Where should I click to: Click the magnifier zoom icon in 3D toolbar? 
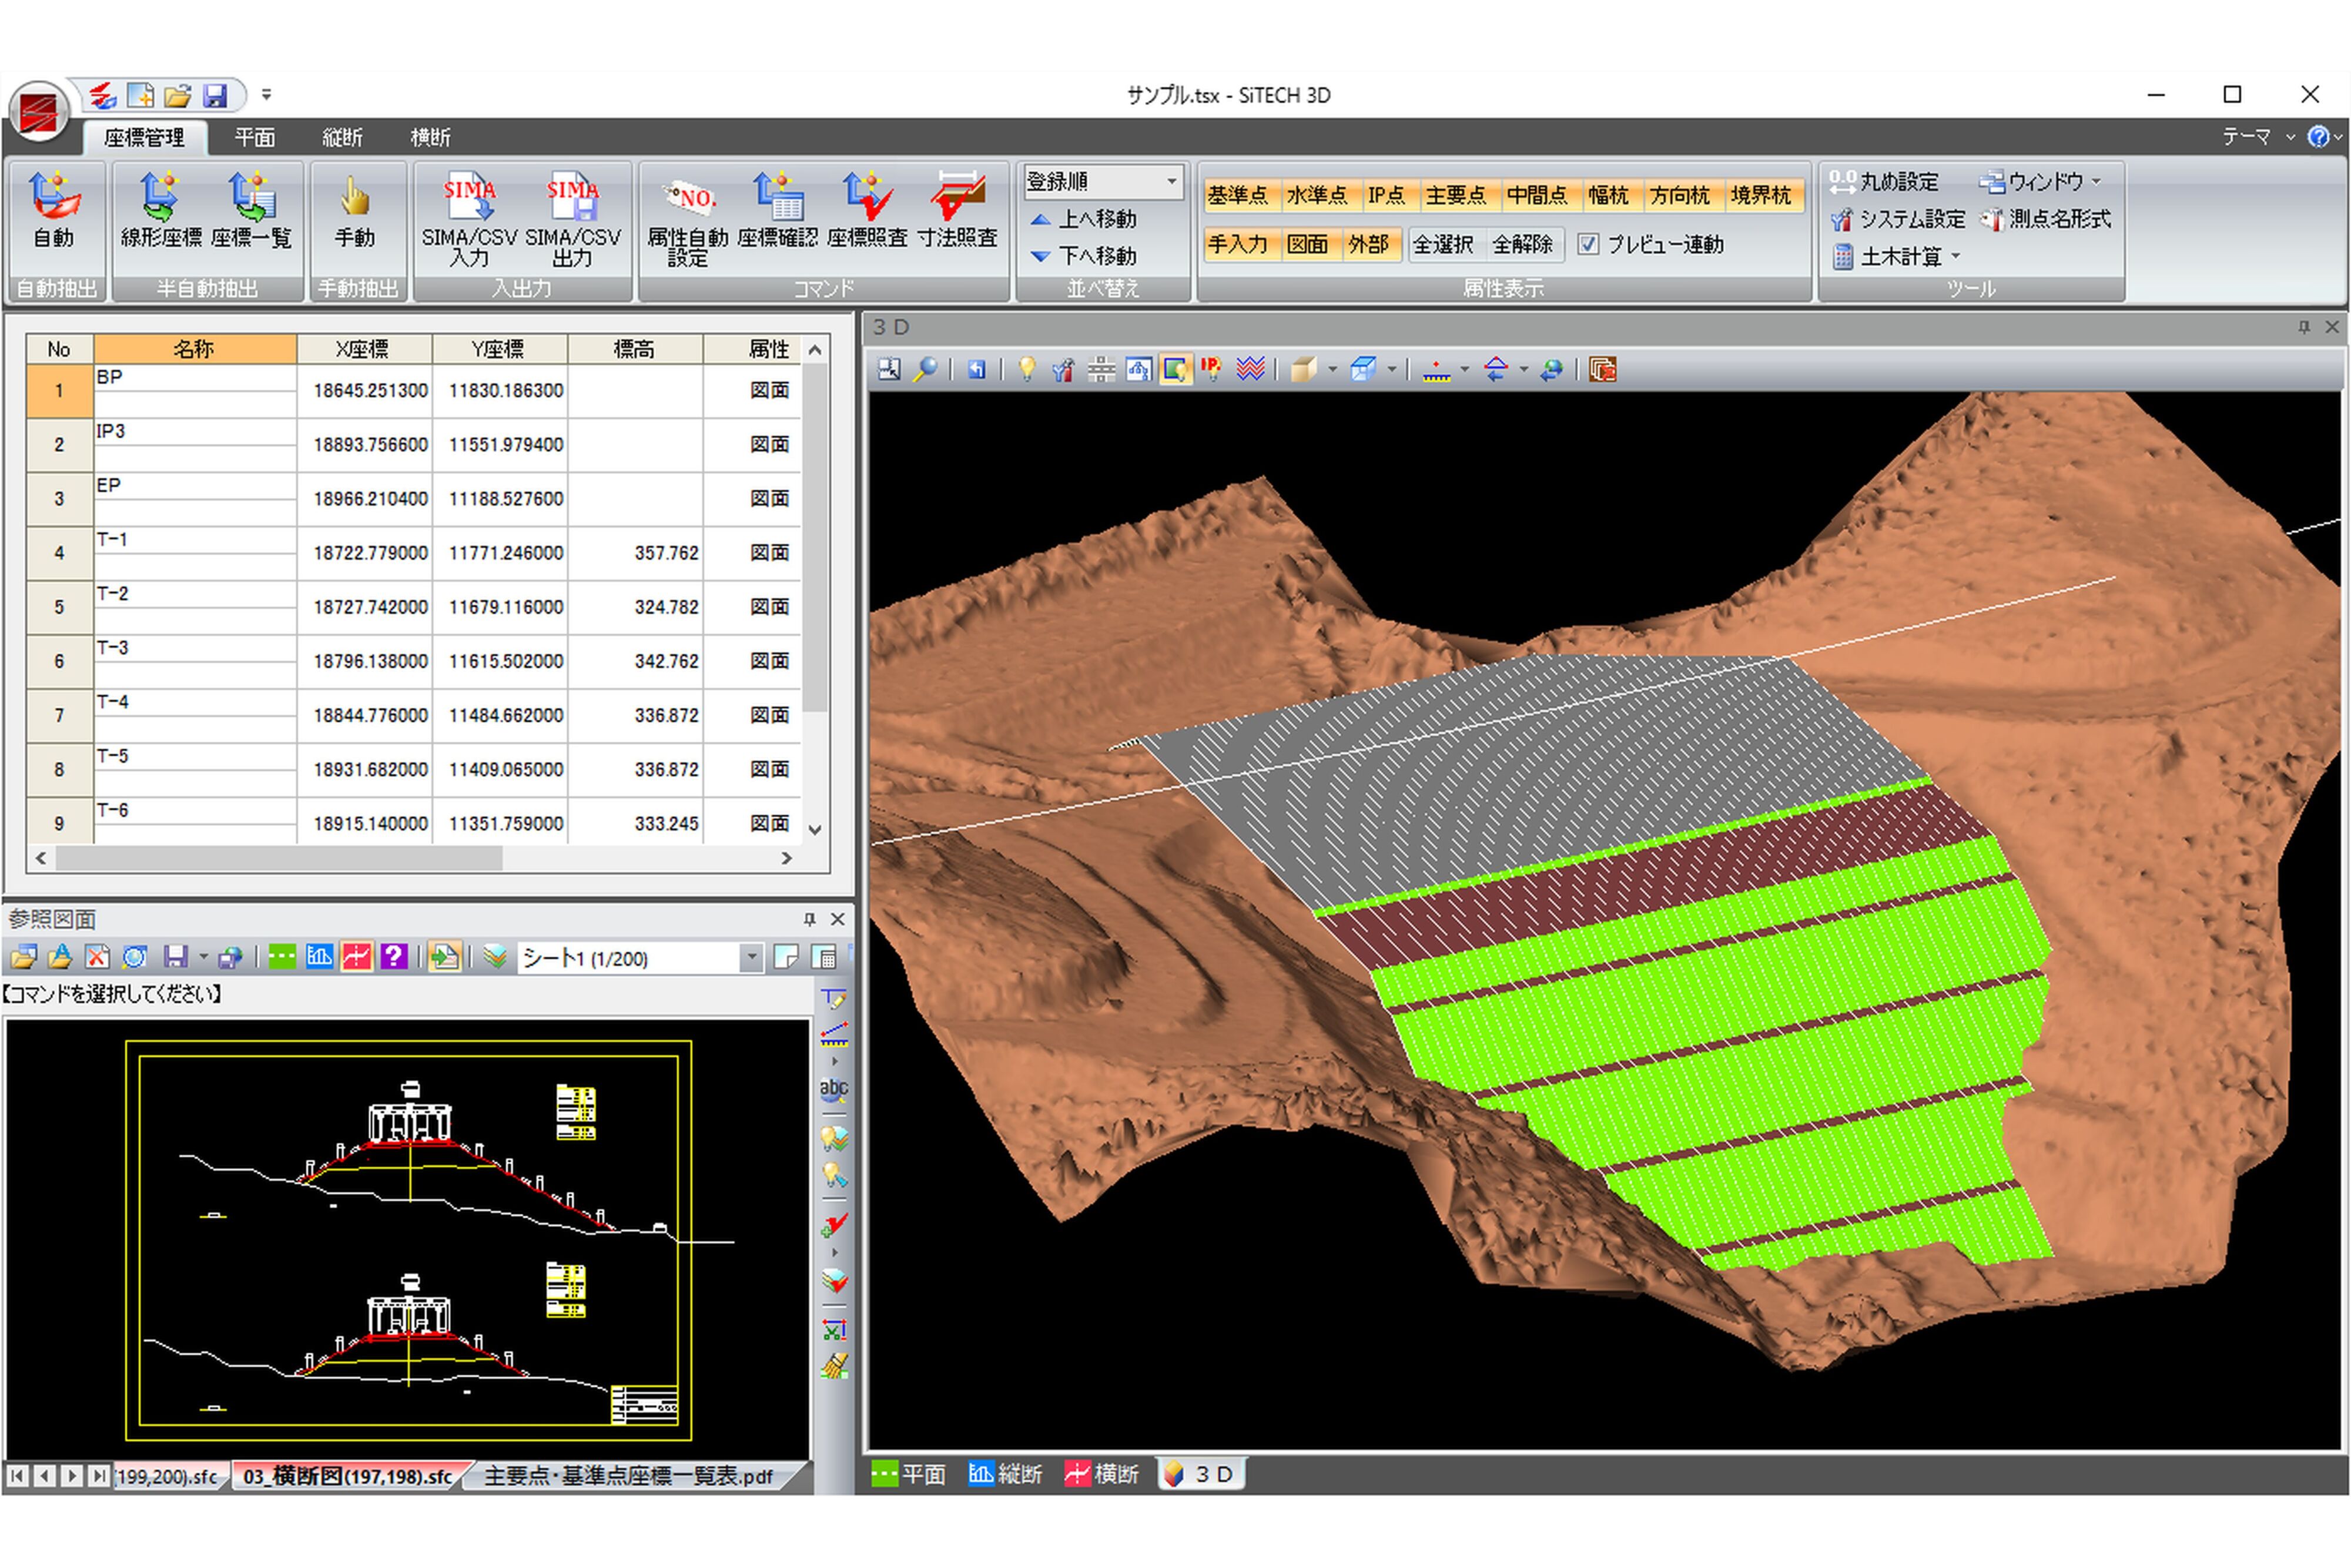926,369
